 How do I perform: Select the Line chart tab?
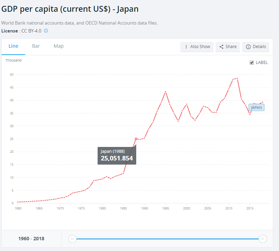tap(13, 46)
